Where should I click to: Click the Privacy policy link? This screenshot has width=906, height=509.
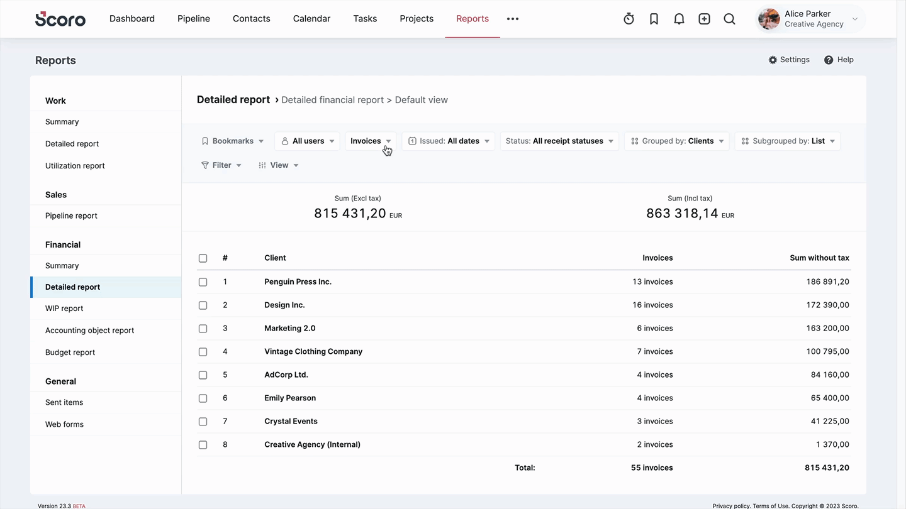click(732, 506)
